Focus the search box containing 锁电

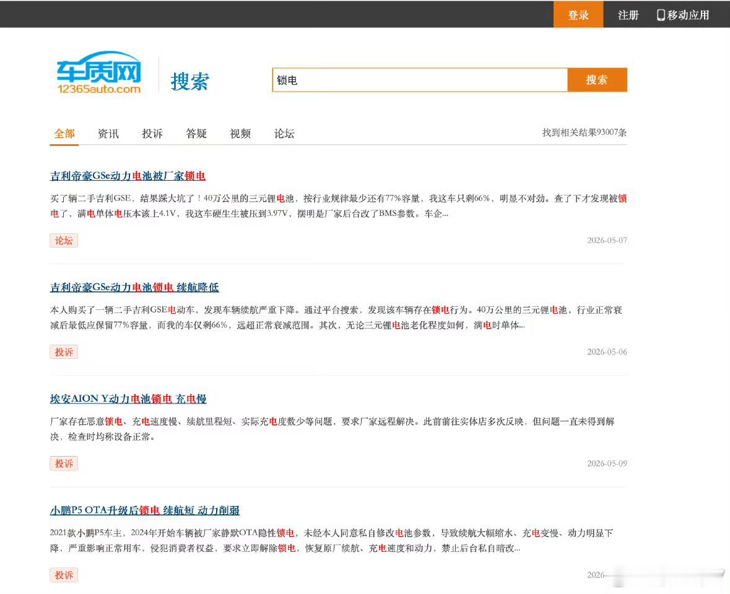420,80
